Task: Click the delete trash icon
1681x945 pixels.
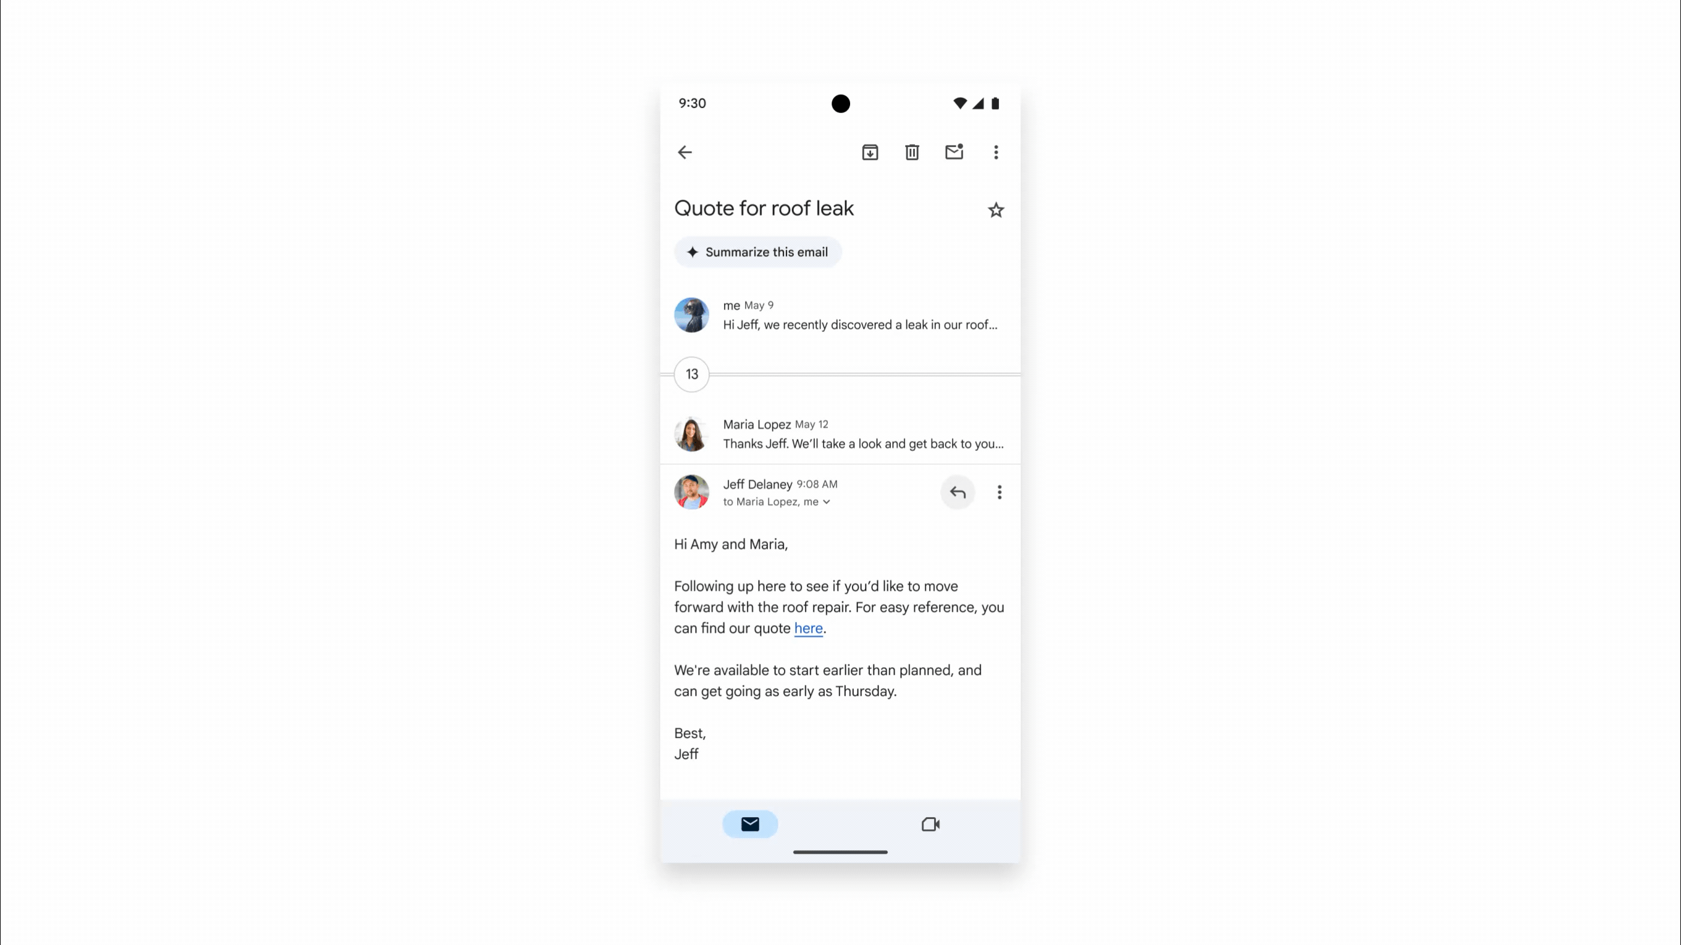Action: (912, 151)
